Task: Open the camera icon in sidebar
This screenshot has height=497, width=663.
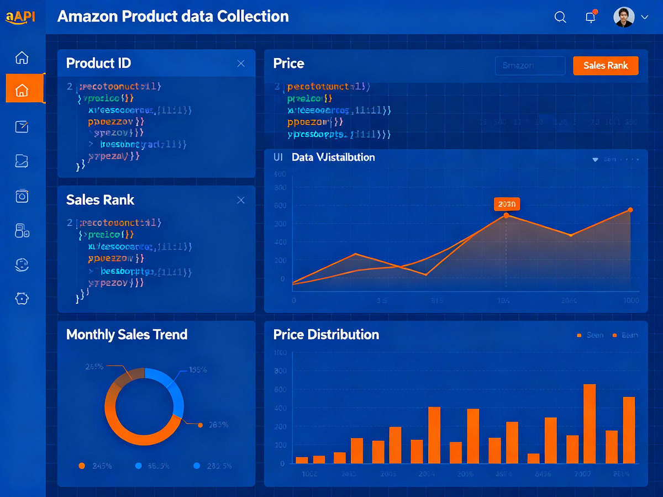Action: 22,196
